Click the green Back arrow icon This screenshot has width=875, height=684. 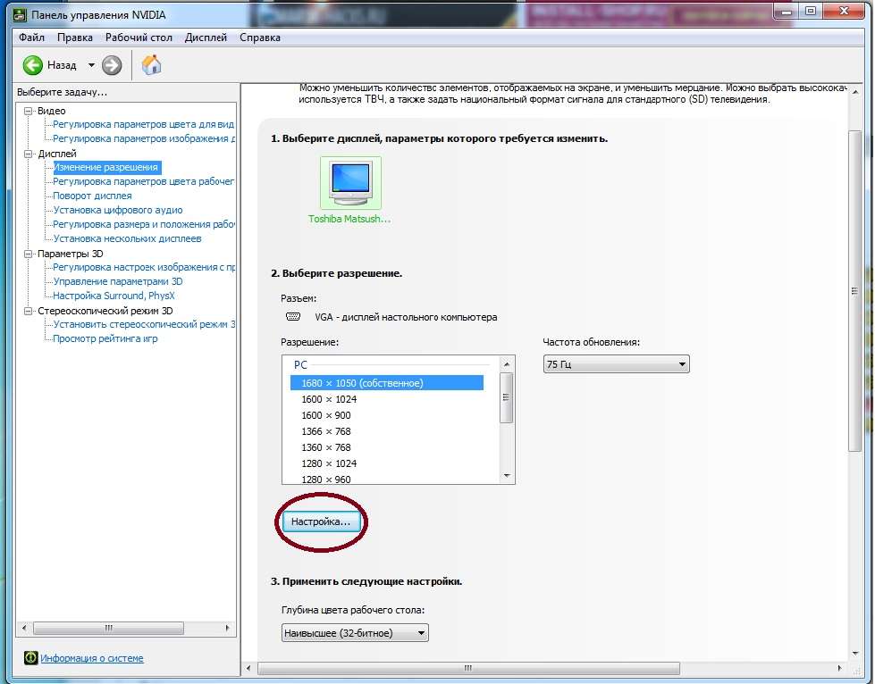click(33, 65)
